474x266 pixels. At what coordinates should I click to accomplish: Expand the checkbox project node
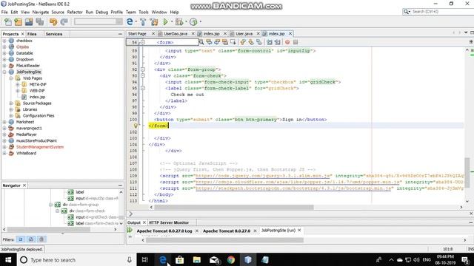pyautogui.click(x=4, y=41)
